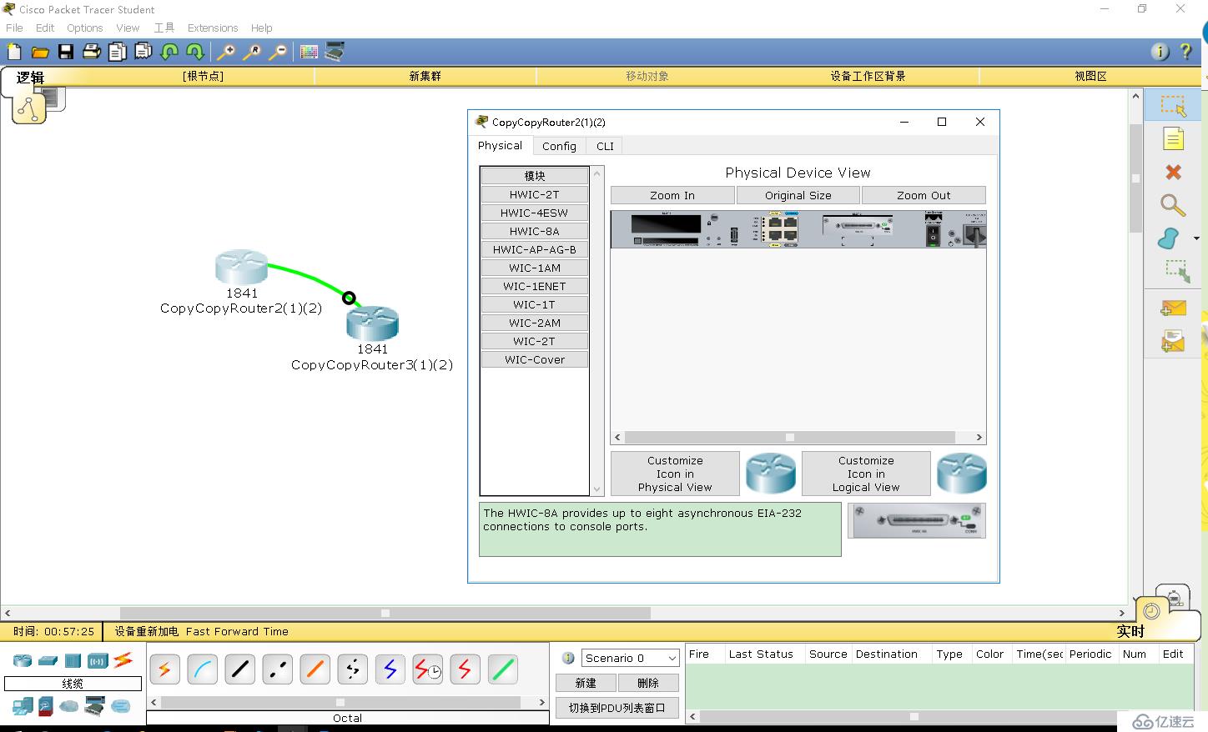Customize Icon in Logical View button
The width and height of the screenshot is (1208, 732).
point(866,474)
